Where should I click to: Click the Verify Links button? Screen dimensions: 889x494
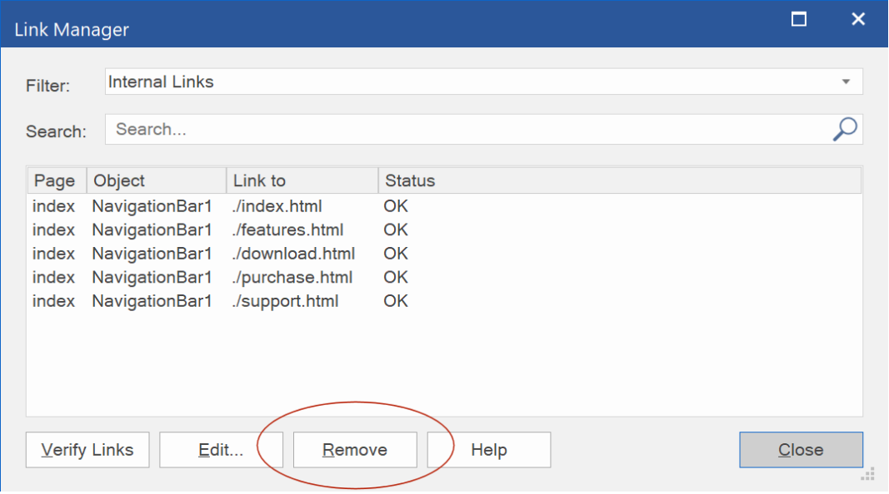point(87,450)
